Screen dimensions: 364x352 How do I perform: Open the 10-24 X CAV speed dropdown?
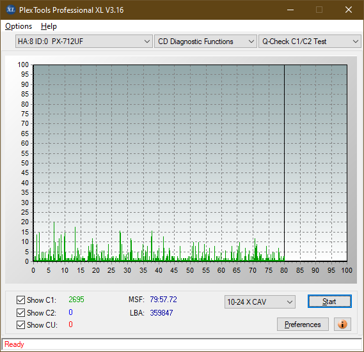[x=260, y=302]
